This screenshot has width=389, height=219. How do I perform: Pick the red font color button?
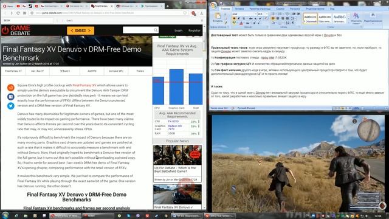[x=241, y=23]
